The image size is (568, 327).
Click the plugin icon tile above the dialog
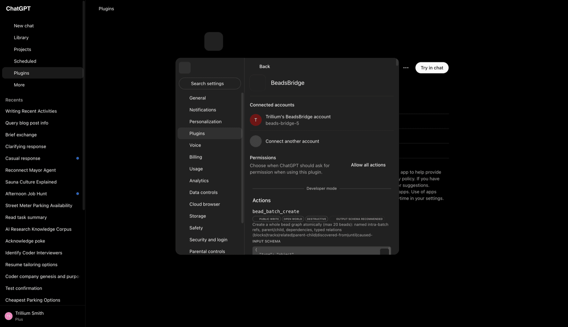click(214, 41)
